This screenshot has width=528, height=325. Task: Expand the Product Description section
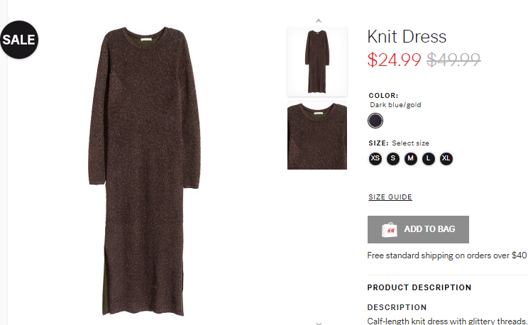tap(419, 287)
